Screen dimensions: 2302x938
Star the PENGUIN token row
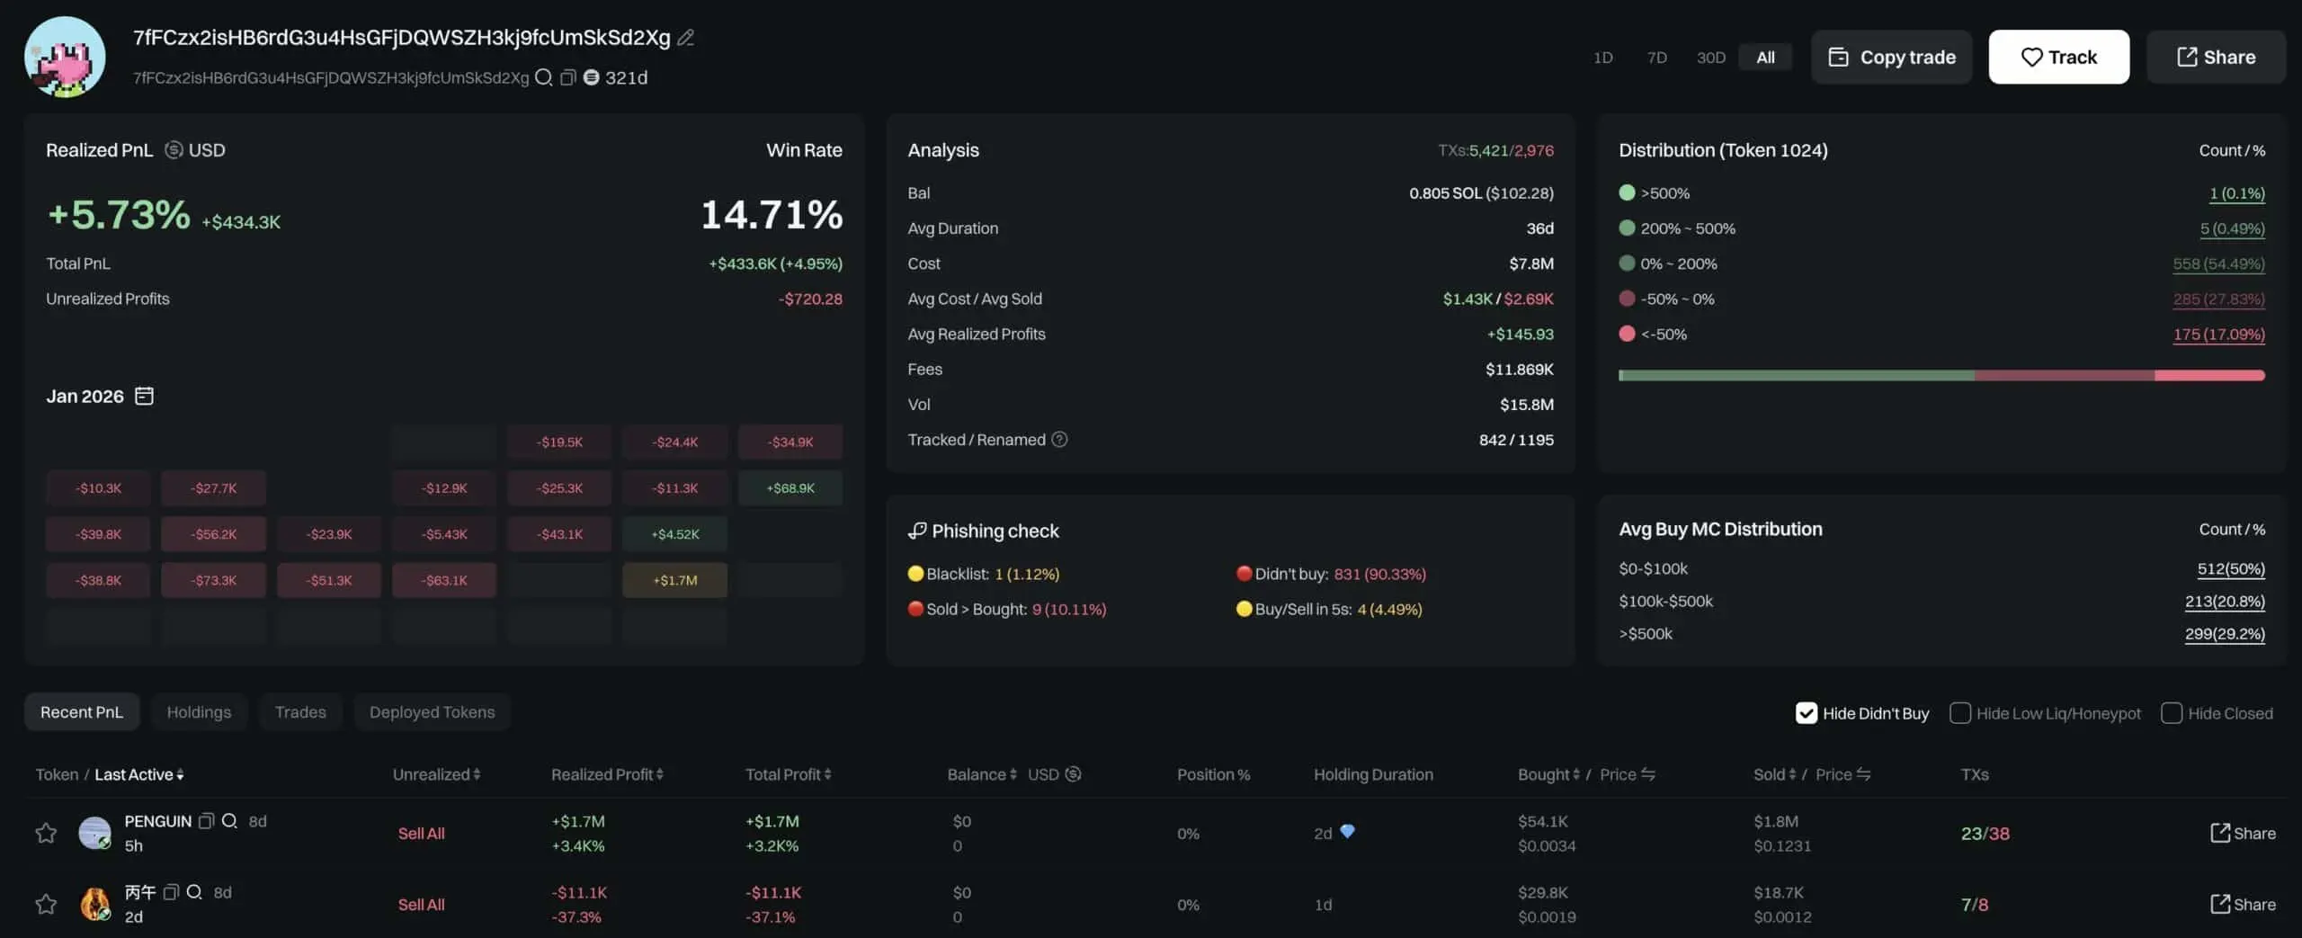(x=46, y=834)
